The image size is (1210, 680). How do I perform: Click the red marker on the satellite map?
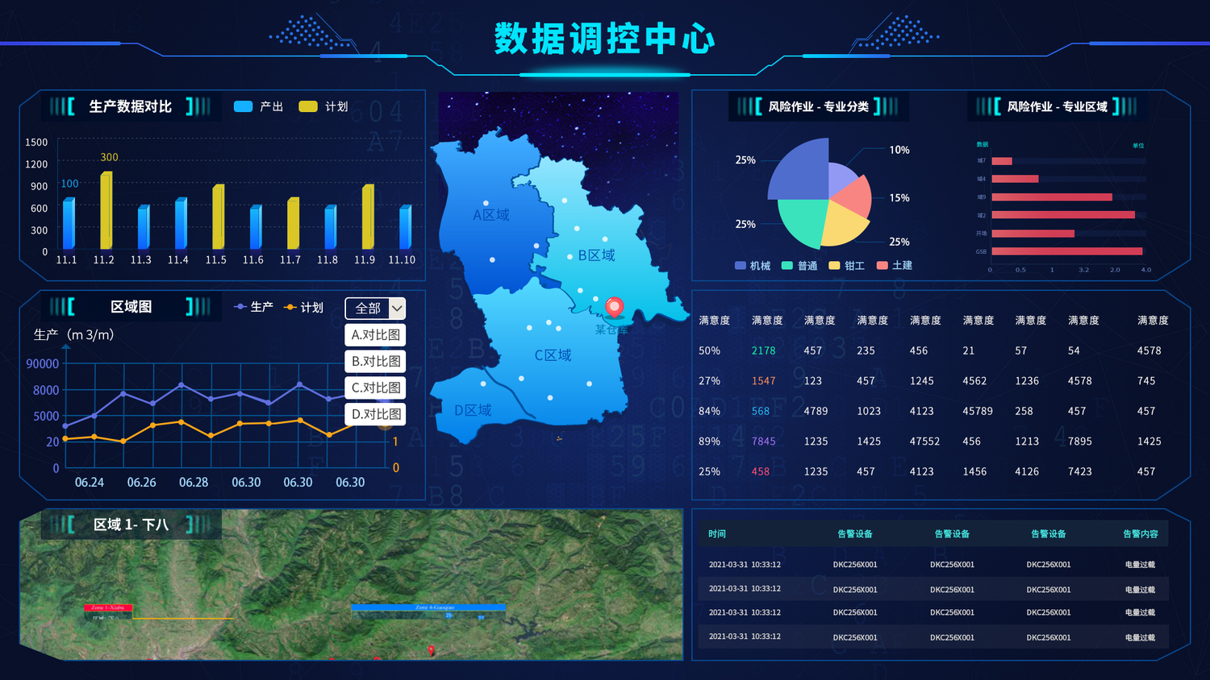[431, 649]
